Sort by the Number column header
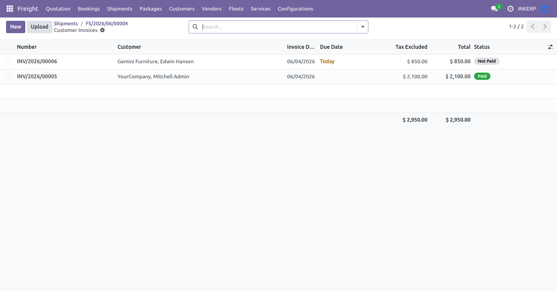This screenshot has height=291, width=557. tap(27, 47)
